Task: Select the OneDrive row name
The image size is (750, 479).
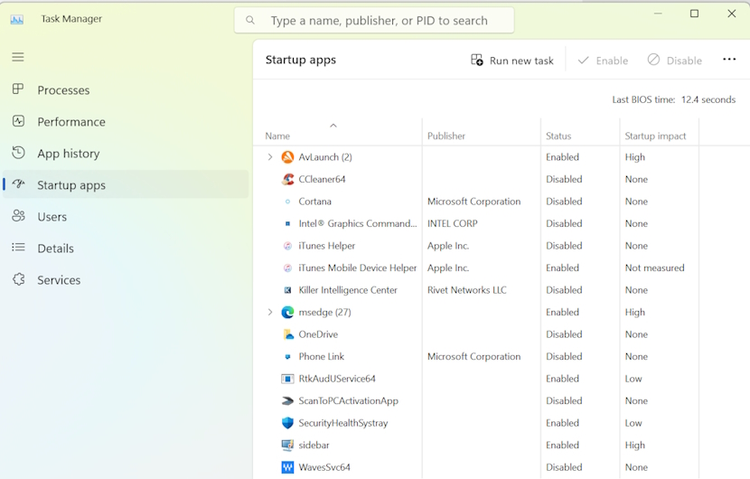Action: point(318,334)
